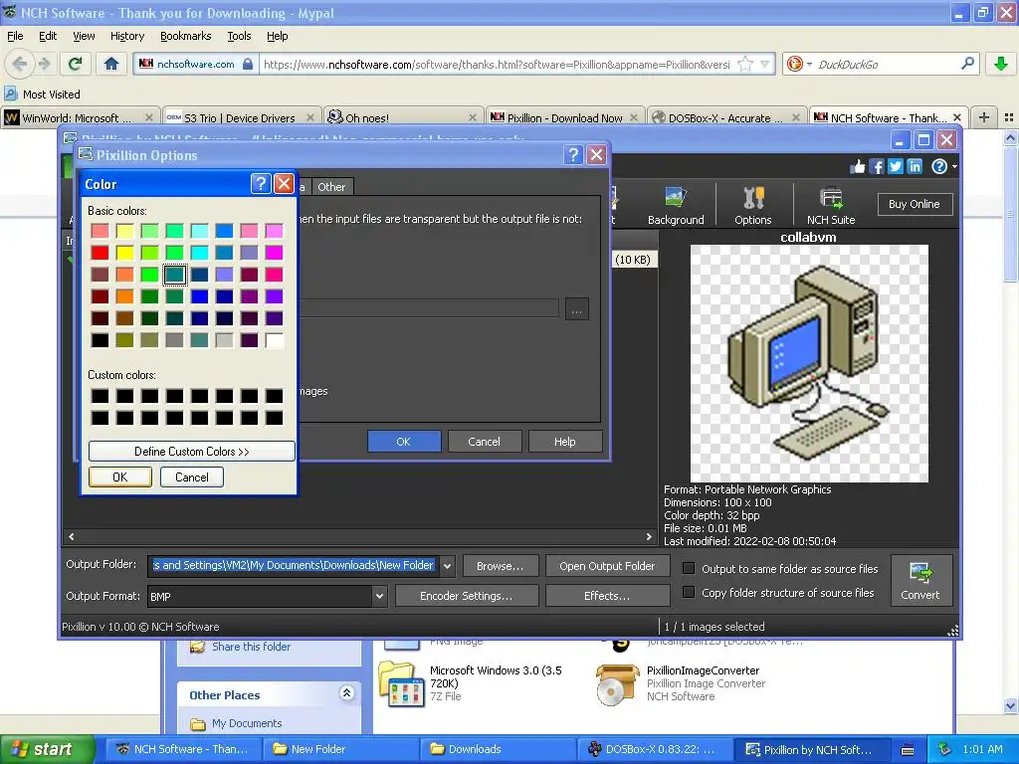
Task: Enable Output to same folder as source files
Action: click(689, 568)
